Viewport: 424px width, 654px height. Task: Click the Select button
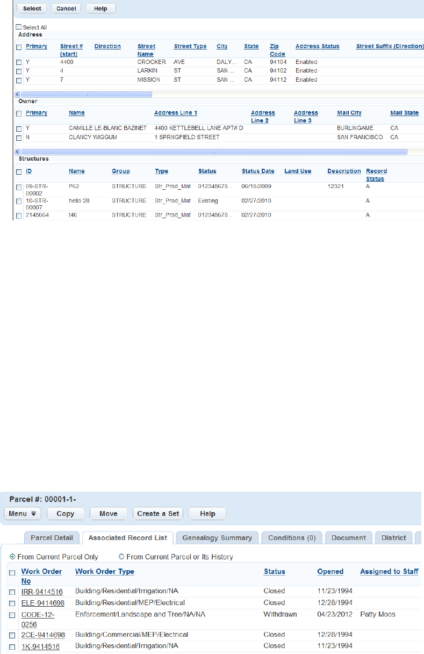[x=32, y=9]
